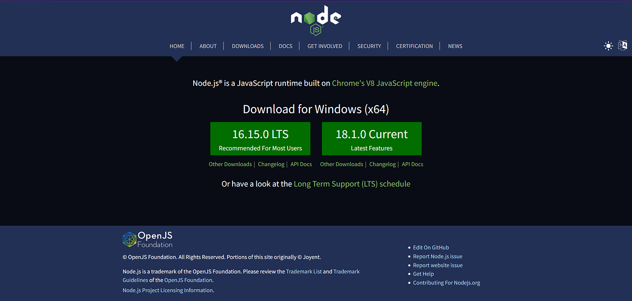Click the Node.js logo in the header
This screenshot has height=301, width=632.
316,20
